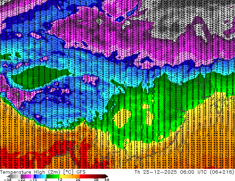Viewport: 235px width, 181px height.
Task: Click the '0' legend value
Action: [x=46, y=180]
